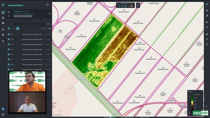Click the satellite icon in the field list toolbar
Image resolution: width=210 pixels, height=118 pixels.
[42, 29]
